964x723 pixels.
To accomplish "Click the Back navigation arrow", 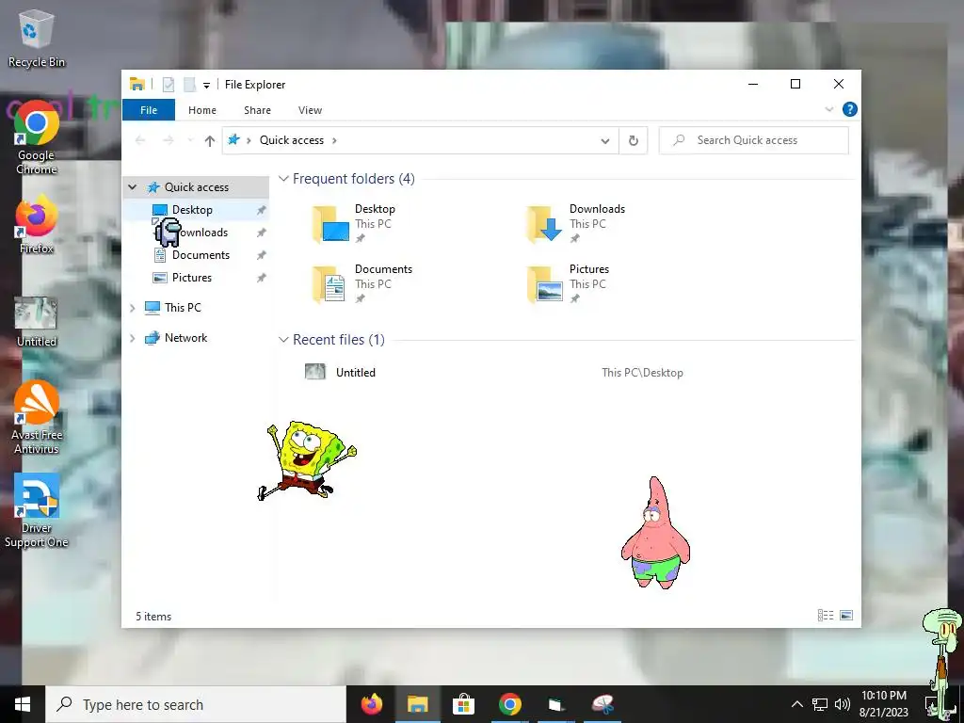I will click(140, 141).
